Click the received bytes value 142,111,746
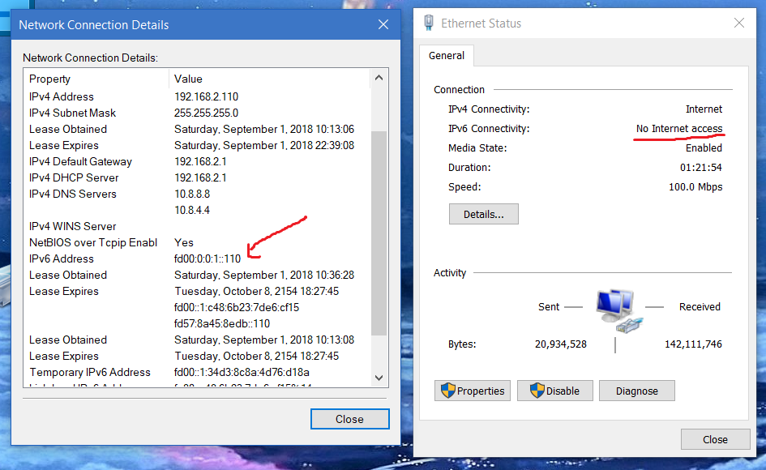 (693, 344)
